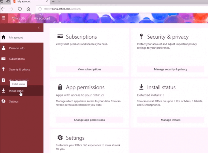Click the address bar URL field
Image resolution: width=208 pixels, height=153 pixels.
(122, 9)
